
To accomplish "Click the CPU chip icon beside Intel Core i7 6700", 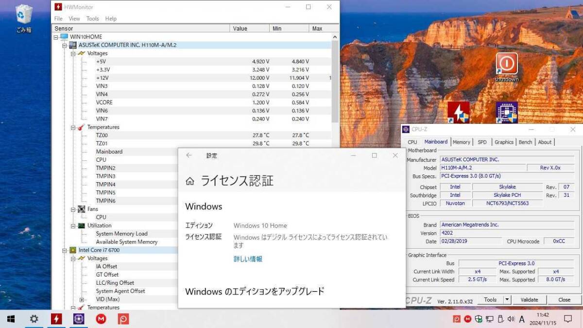I will coord(73,250).
